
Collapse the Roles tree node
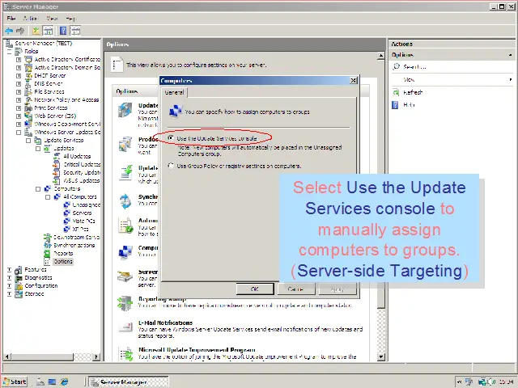tap(9, 52)
